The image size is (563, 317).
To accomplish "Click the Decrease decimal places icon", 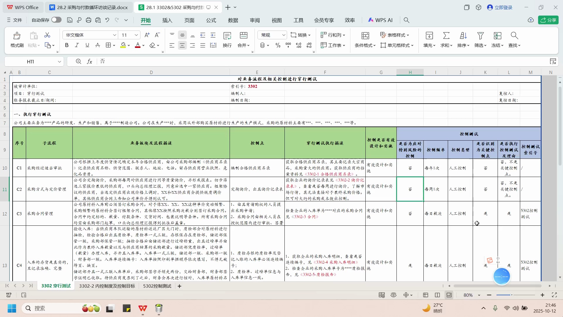I will 309,45.
